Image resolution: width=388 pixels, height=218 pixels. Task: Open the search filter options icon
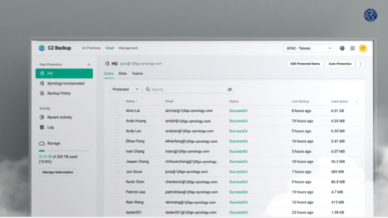click(230, 89)
